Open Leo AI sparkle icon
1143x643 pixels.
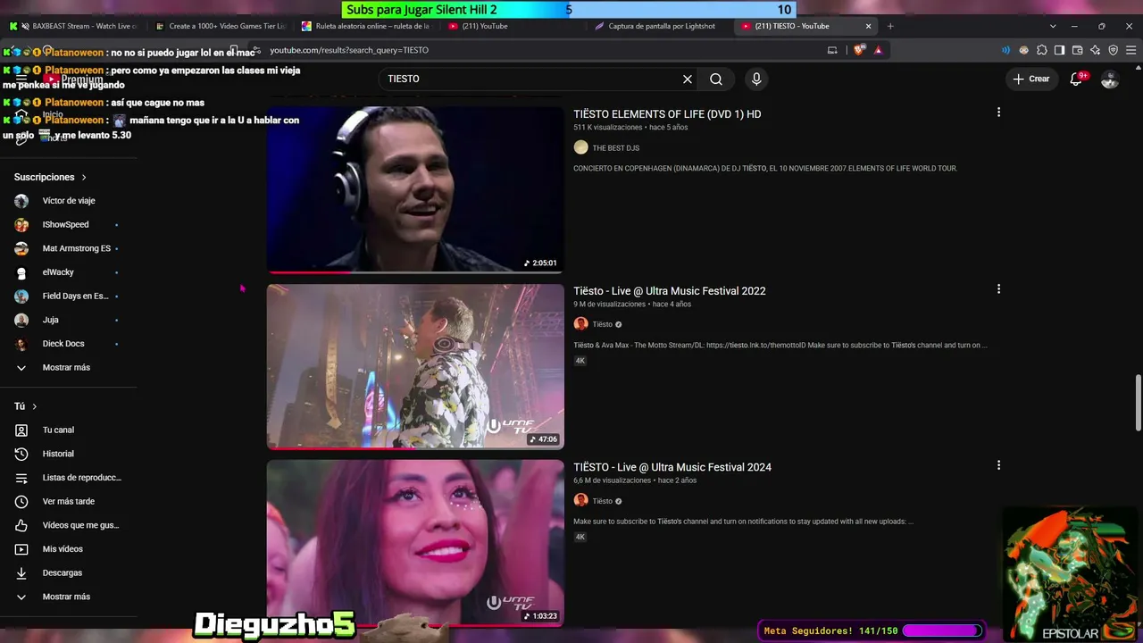(1095, 50)
